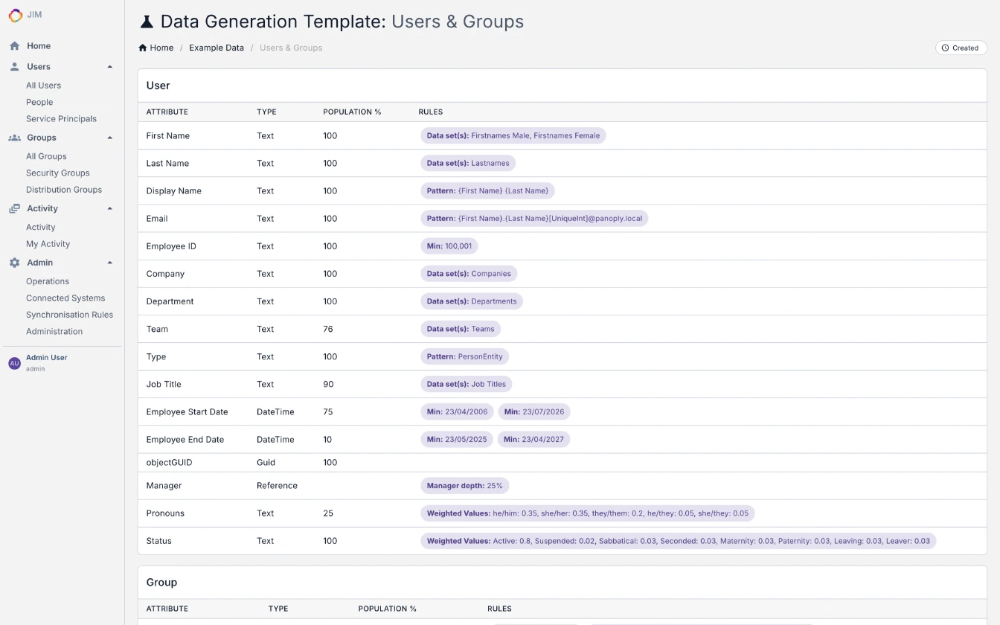Open Admin via its gear icon
This screenshot has width=1000, height=625.
[x=13, y=262]
